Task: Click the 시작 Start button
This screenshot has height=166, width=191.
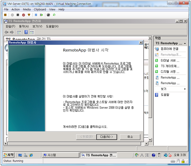Action: coord(9,155)
